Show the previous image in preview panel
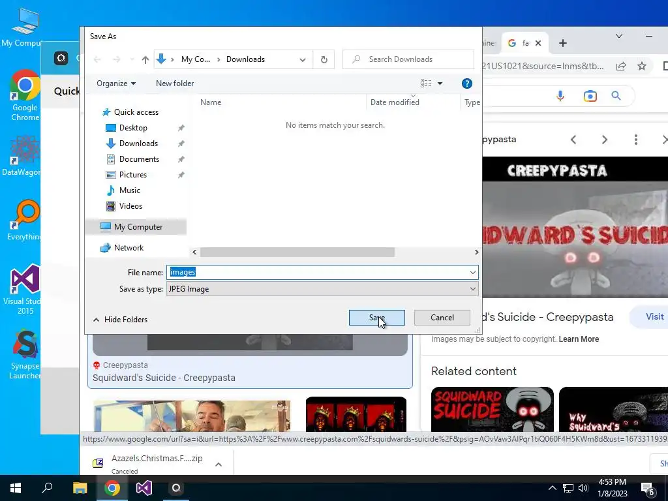The height and width of the screenshot is (501, 668). coord(573,140)
